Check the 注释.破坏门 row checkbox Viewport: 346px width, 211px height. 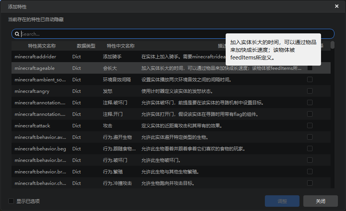(310, 102)
